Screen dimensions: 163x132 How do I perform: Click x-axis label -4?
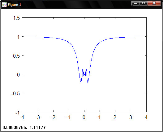[22, 117]
